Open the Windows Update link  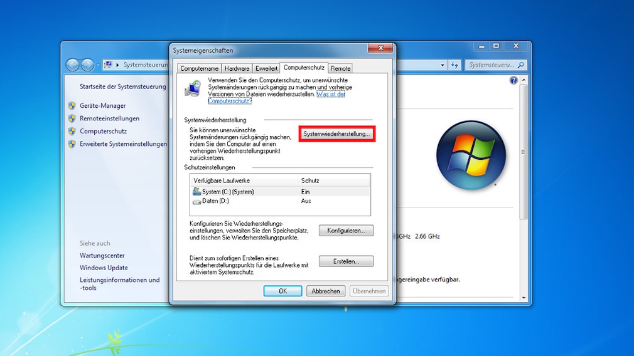(104, 268)
